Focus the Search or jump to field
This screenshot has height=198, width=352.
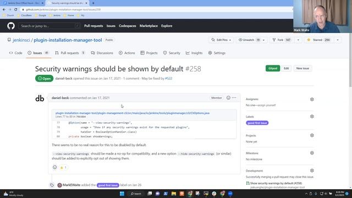point(49,26)
